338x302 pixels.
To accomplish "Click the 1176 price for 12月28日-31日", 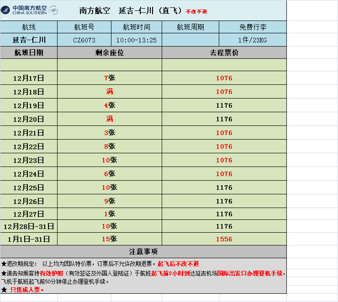I will (x=224, y=226).
